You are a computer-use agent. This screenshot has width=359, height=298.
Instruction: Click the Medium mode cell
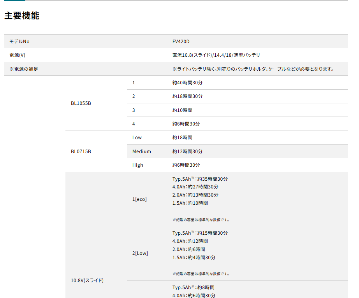click(141, 152)
